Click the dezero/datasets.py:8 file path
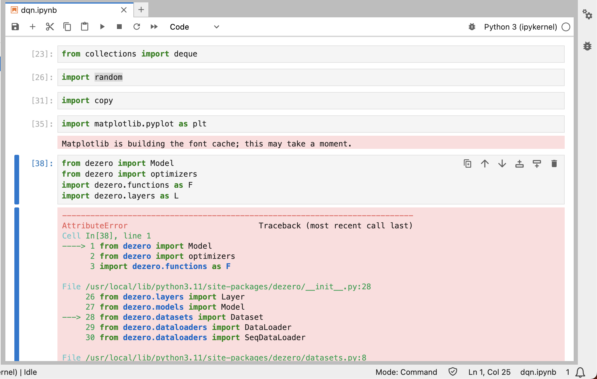This screenshot has height=379, width=597. pos(226,357)
